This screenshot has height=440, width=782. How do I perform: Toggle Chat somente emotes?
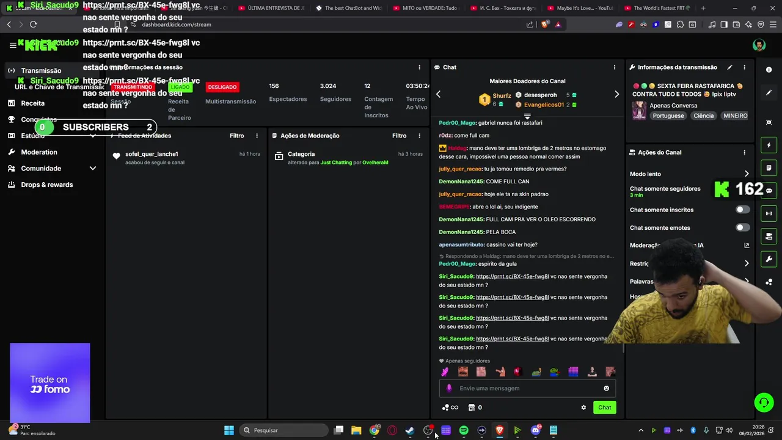742,227
